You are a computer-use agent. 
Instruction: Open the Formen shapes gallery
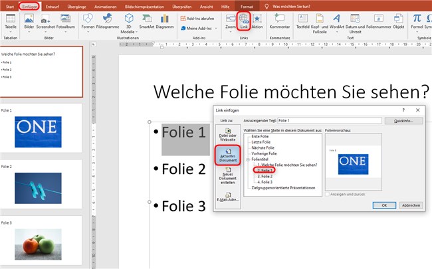point(88,23)
